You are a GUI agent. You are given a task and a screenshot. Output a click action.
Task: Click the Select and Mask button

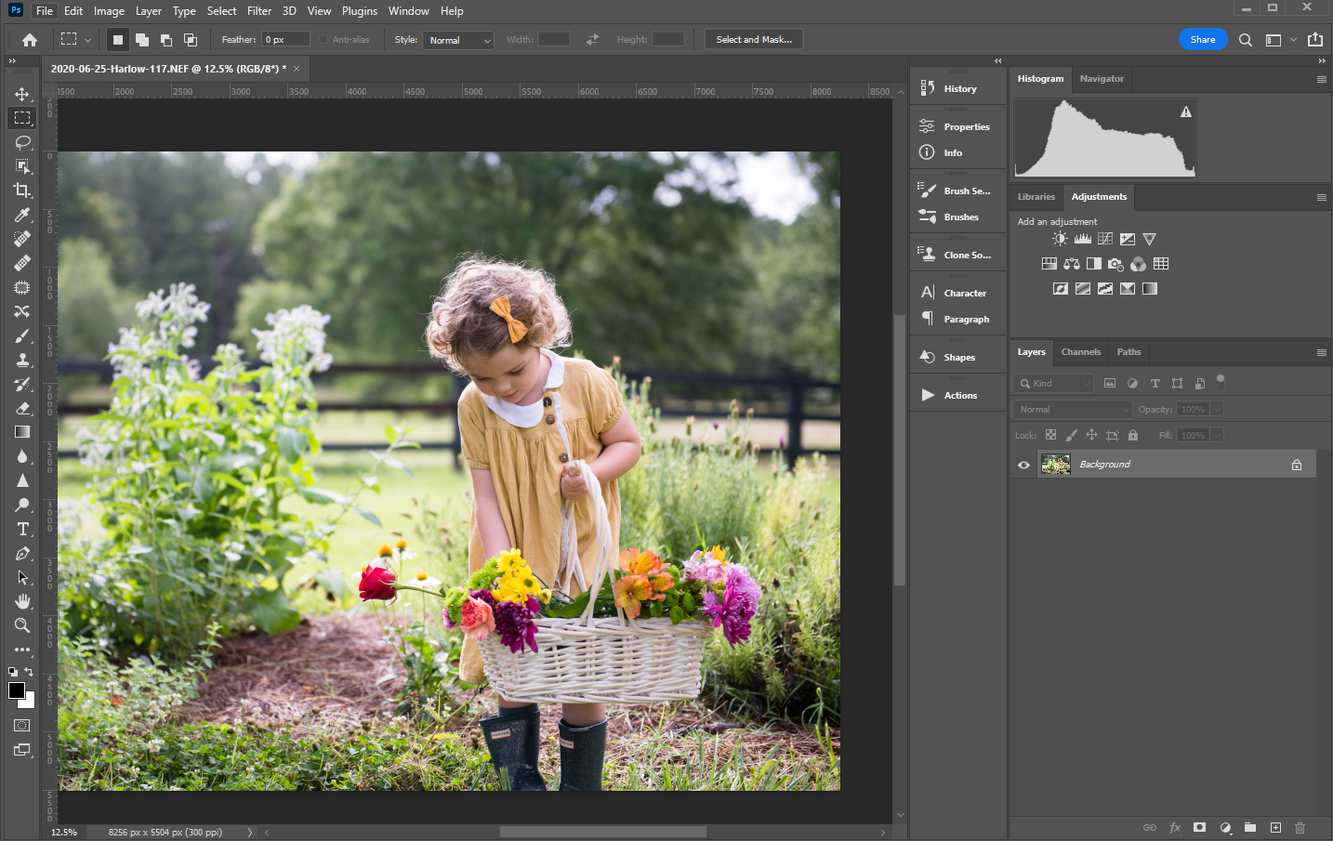(753, 40)
